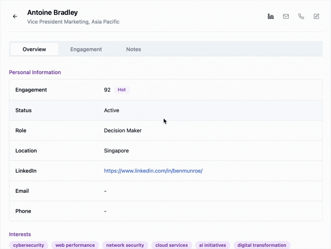
Task: Click the Hot engagement badge
Action: pyautogui.click(x=122, y=90)
